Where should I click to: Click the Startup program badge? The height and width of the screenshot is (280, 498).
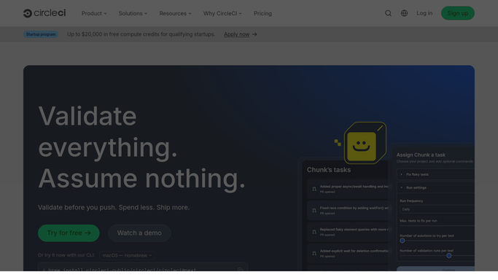coord(41,34)
